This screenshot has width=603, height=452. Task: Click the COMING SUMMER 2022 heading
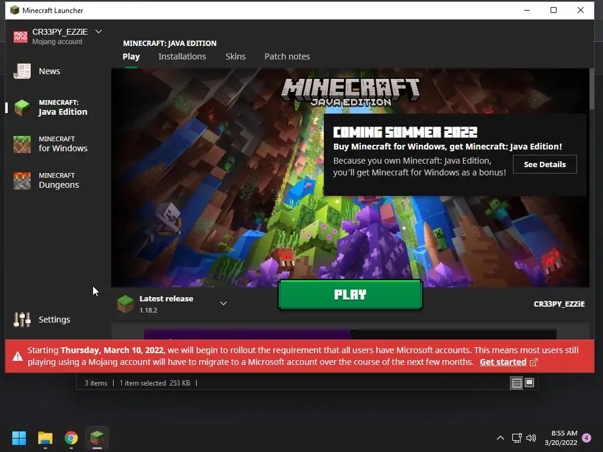coord(405,132)
